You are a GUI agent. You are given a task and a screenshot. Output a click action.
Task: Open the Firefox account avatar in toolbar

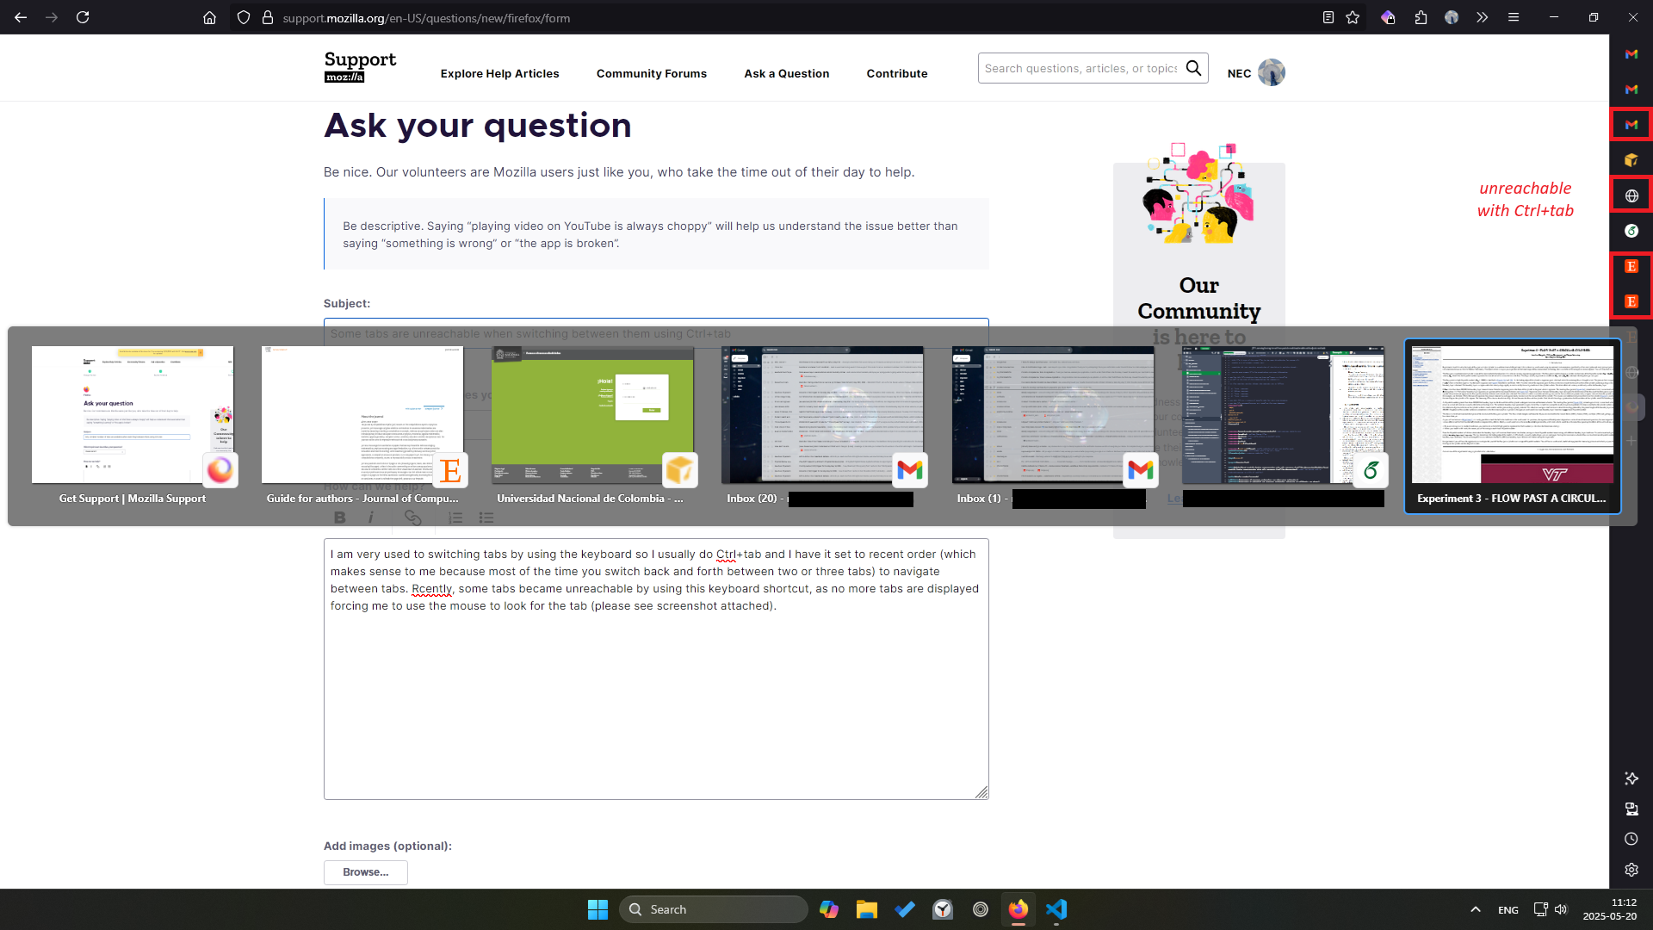point(1452,17)
